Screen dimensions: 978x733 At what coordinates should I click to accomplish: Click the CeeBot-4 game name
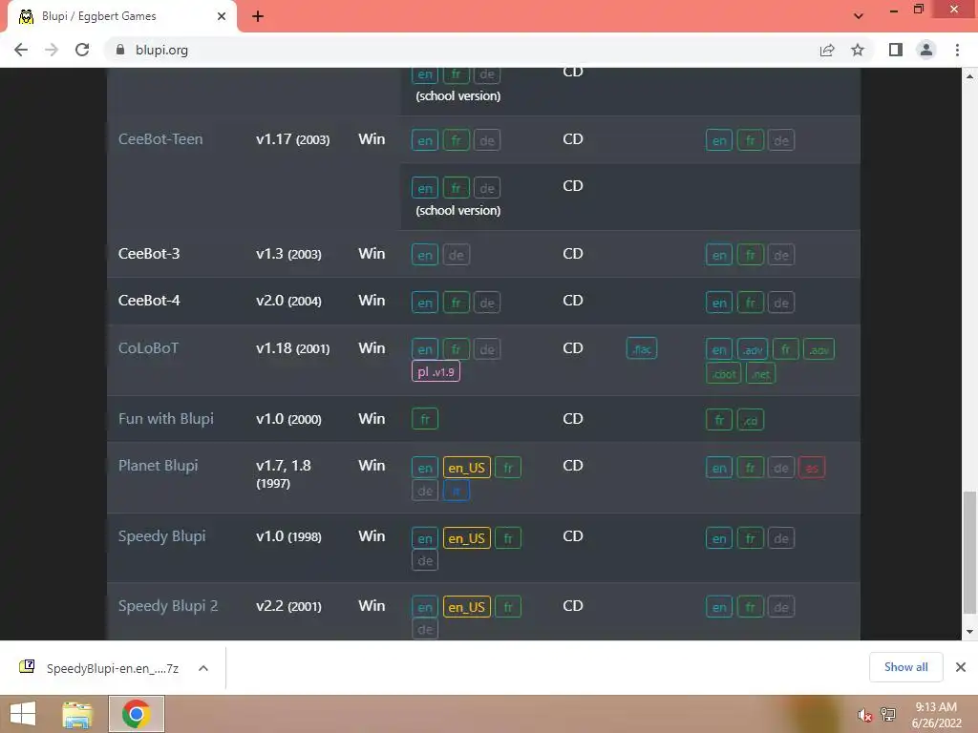(x=149, y=301)
